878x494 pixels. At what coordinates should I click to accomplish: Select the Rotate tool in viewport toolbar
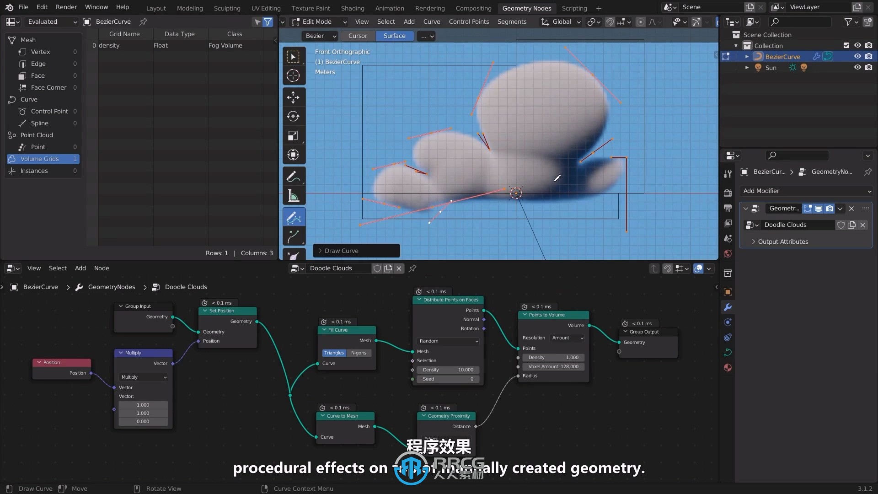[293, 116]
